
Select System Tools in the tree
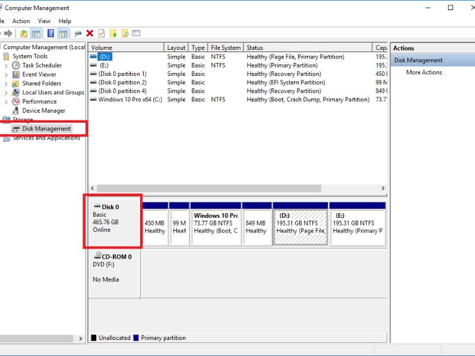coord(30,56)
